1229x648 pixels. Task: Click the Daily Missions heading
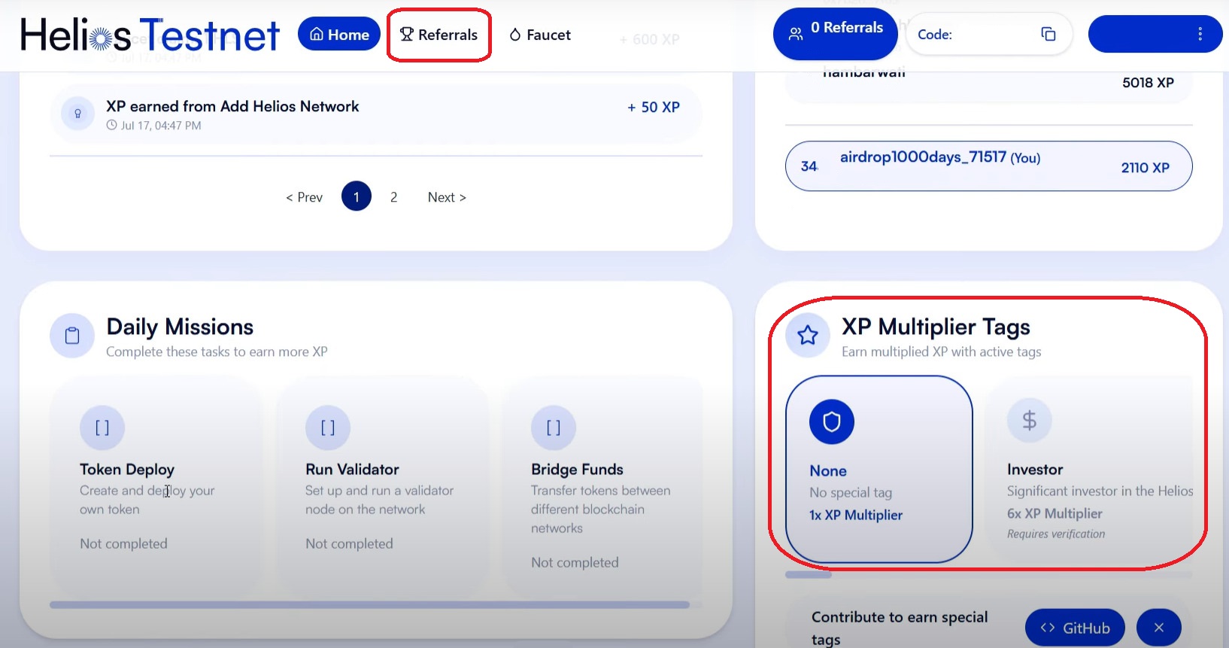coord(180,327)
